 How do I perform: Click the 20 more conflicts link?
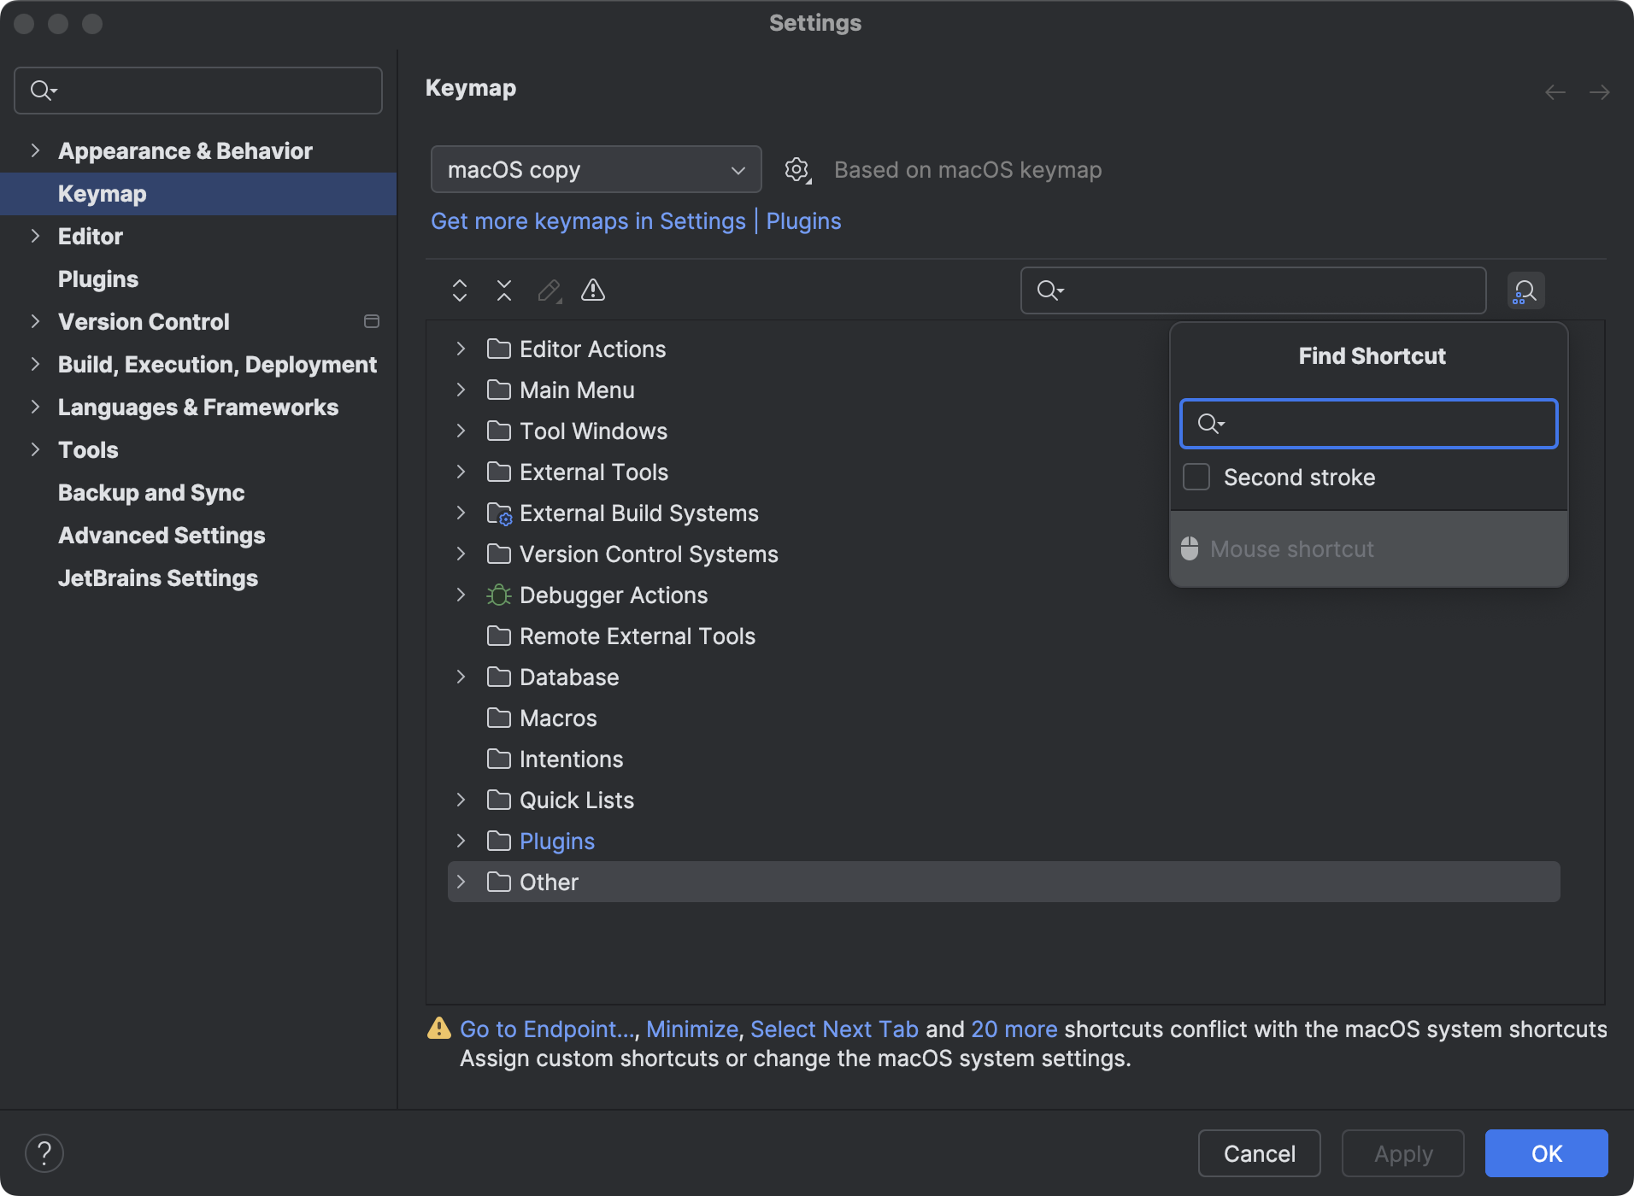pyautogui.click(x=1014, y=1029)
